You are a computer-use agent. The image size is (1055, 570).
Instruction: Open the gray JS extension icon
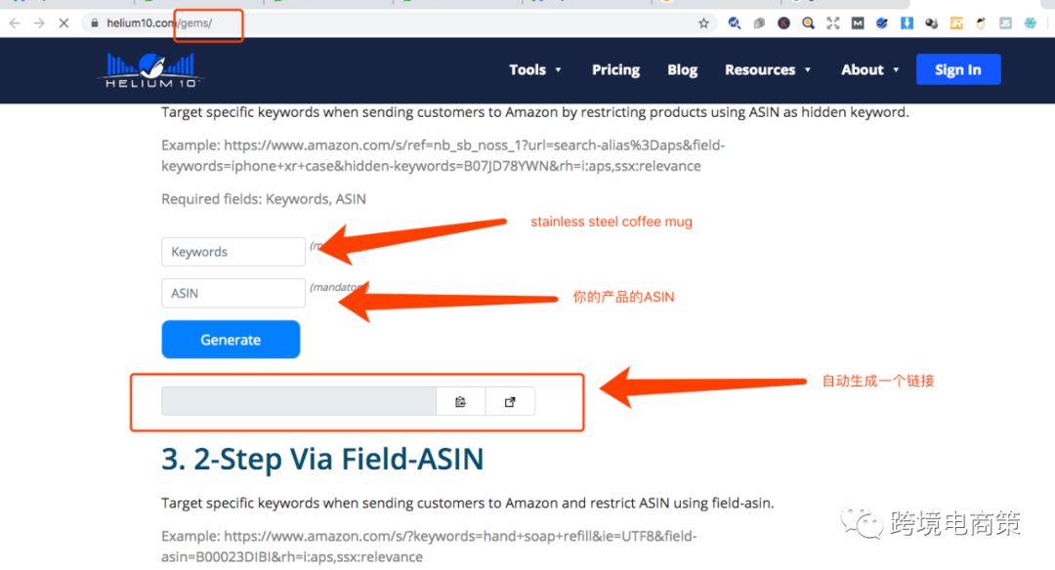(1005, 23)
